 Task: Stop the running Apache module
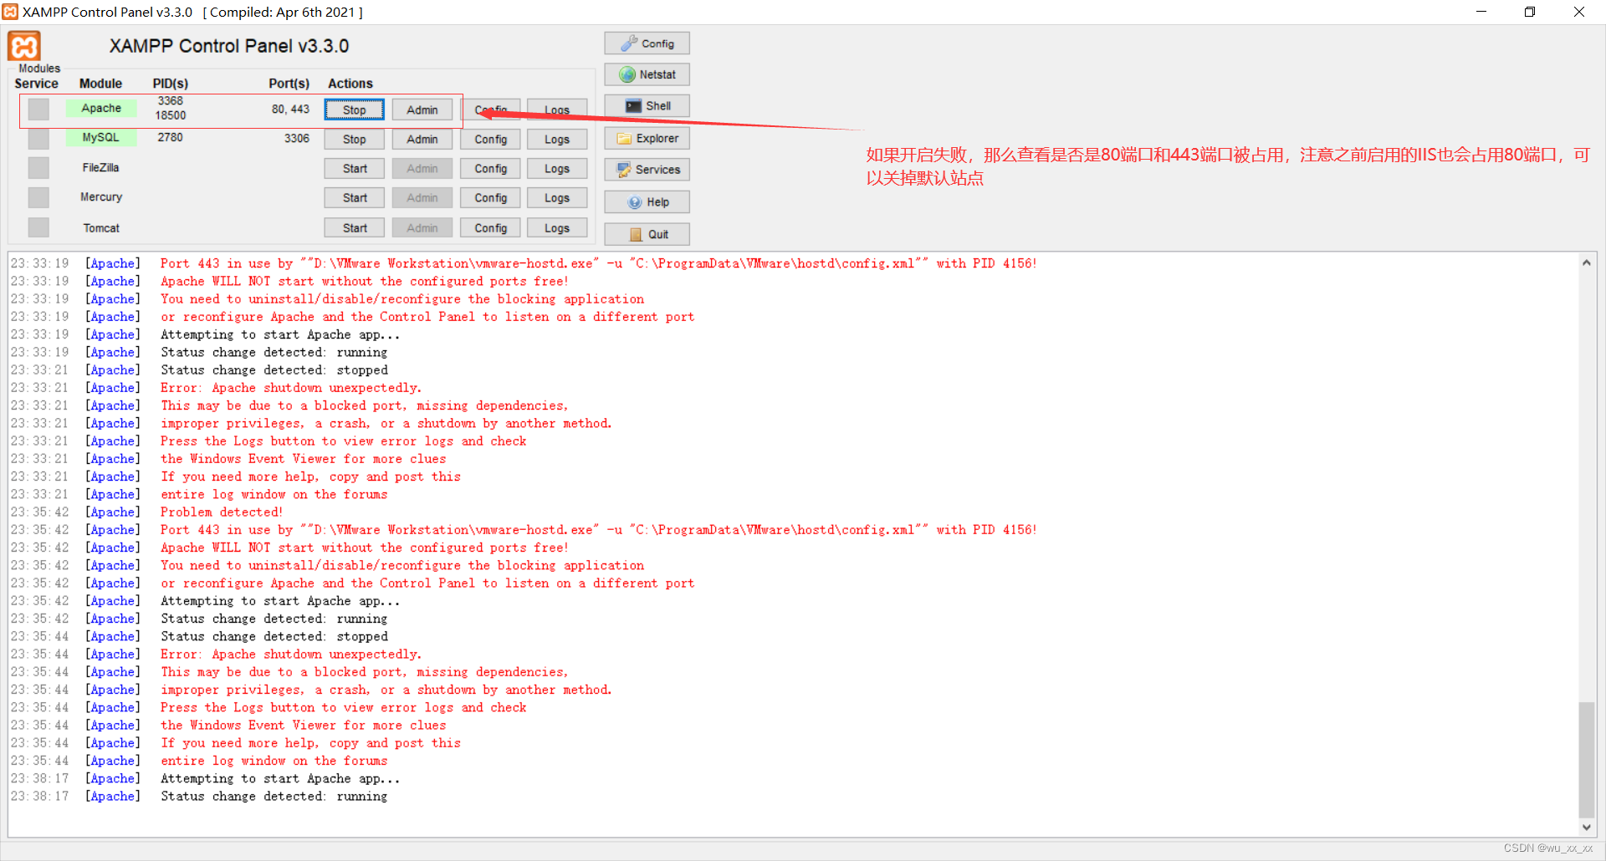[353, 109]
